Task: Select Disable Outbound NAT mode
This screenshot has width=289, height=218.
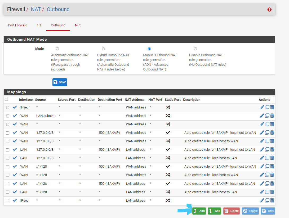Action: [x=195, y=49]
